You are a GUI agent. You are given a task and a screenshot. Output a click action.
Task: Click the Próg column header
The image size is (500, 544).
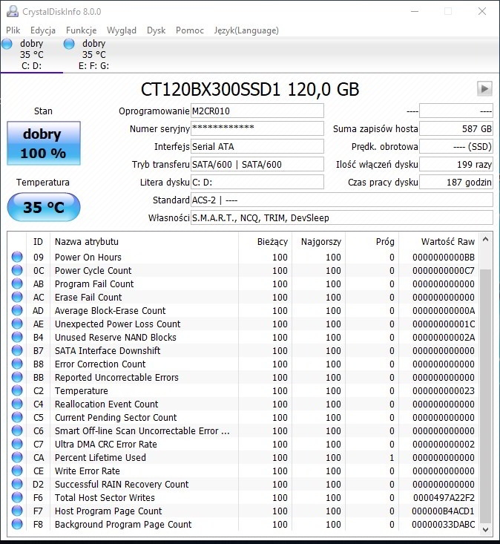click(372, 242)
